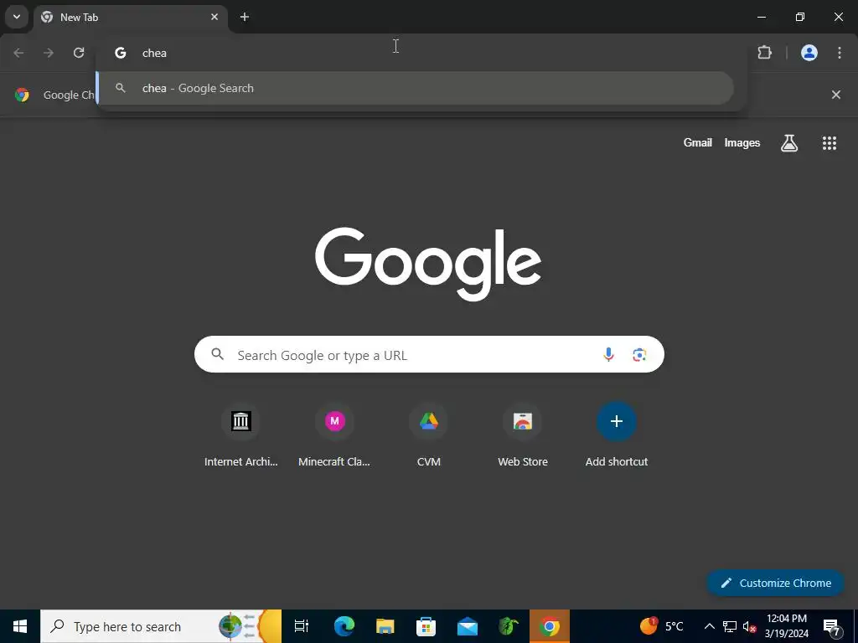Image resolution: width=858 pixels, height=643 pixels.
Task: Click the taskbar 'Type here to search' box
Action: [x=161, y=626]
